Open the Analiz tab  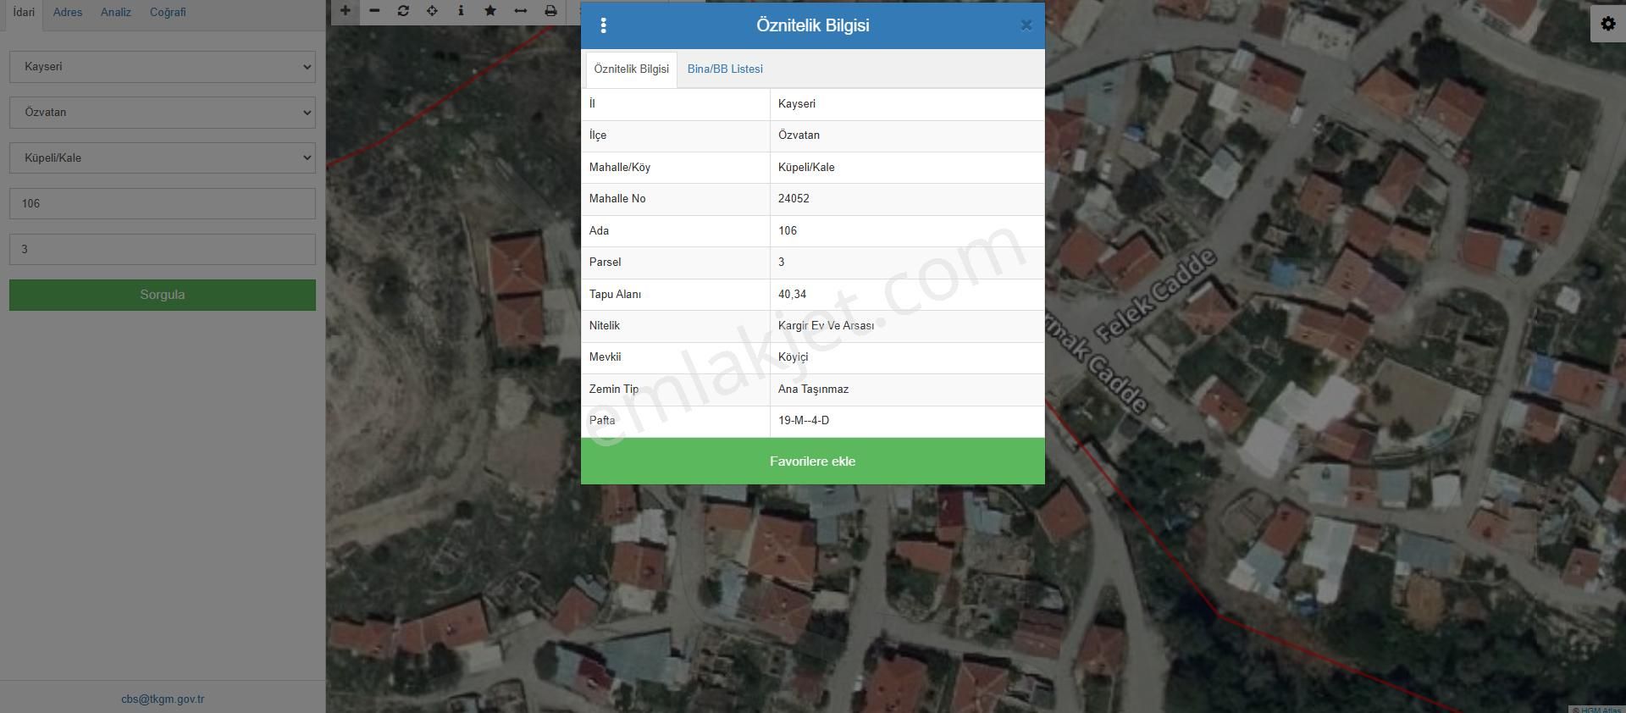pyautogui.click(x=116, y=12)
